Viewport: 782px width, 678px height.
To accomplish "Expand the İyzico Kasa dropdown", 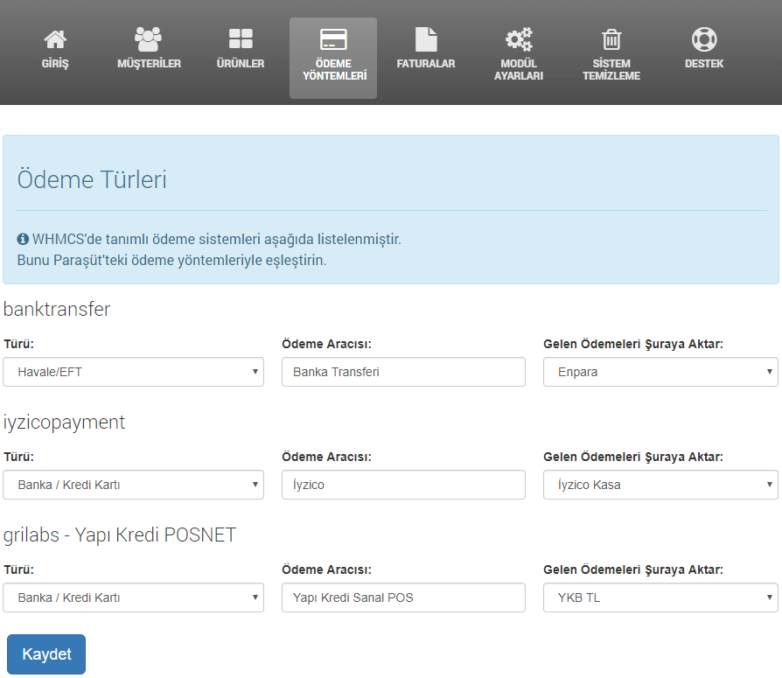I will tap(660, 485).
